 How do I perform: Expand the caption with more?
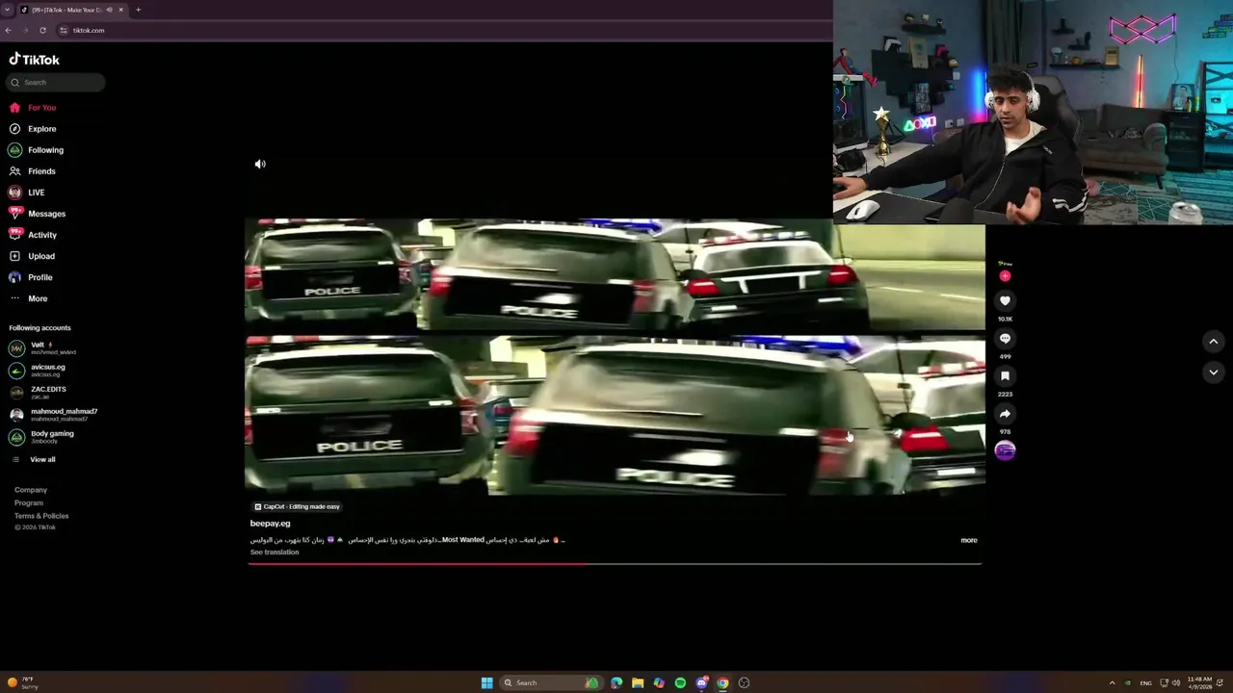pos(969,540)
